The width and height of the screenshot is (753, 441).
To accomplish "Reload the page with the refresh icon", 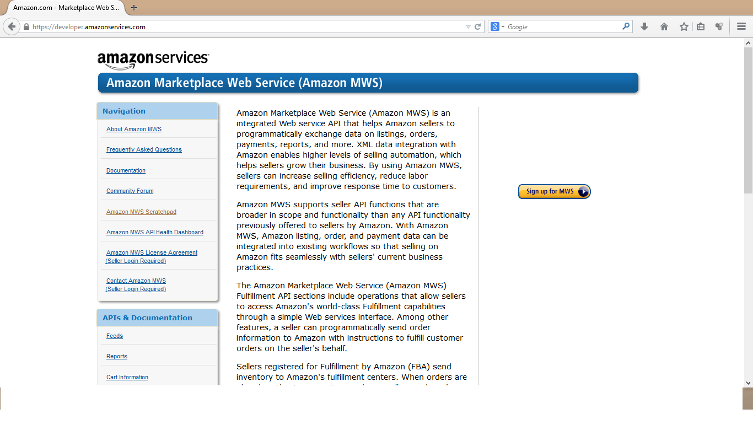I will point(477,26).
